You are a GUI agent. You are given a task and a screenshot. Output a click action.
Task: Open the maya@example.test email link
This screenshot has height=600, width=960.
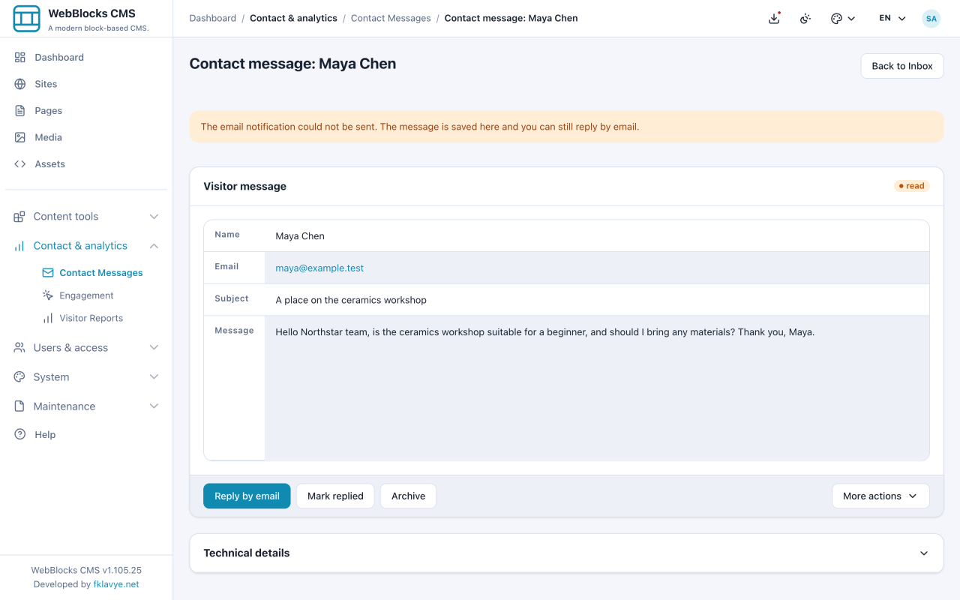[x=319, y=268]
